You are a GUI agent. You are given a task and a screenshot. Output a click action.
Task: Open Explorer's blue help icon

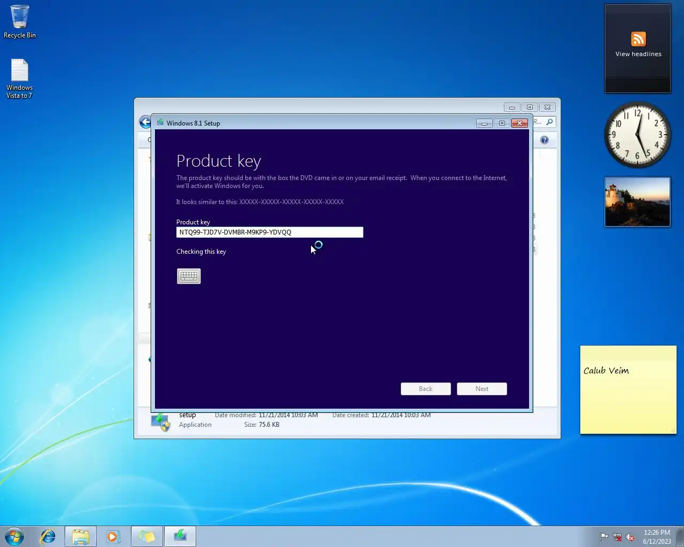coord(545,140)
